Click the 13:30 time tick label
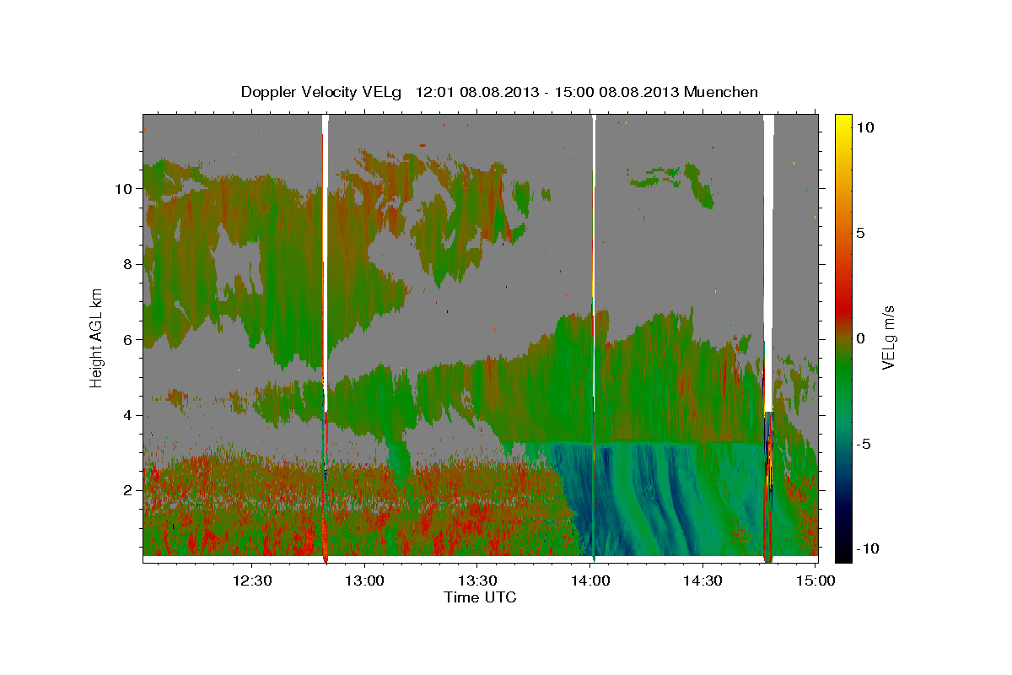Viewport: 1012px width, 675px height. (x=477, y=580)
